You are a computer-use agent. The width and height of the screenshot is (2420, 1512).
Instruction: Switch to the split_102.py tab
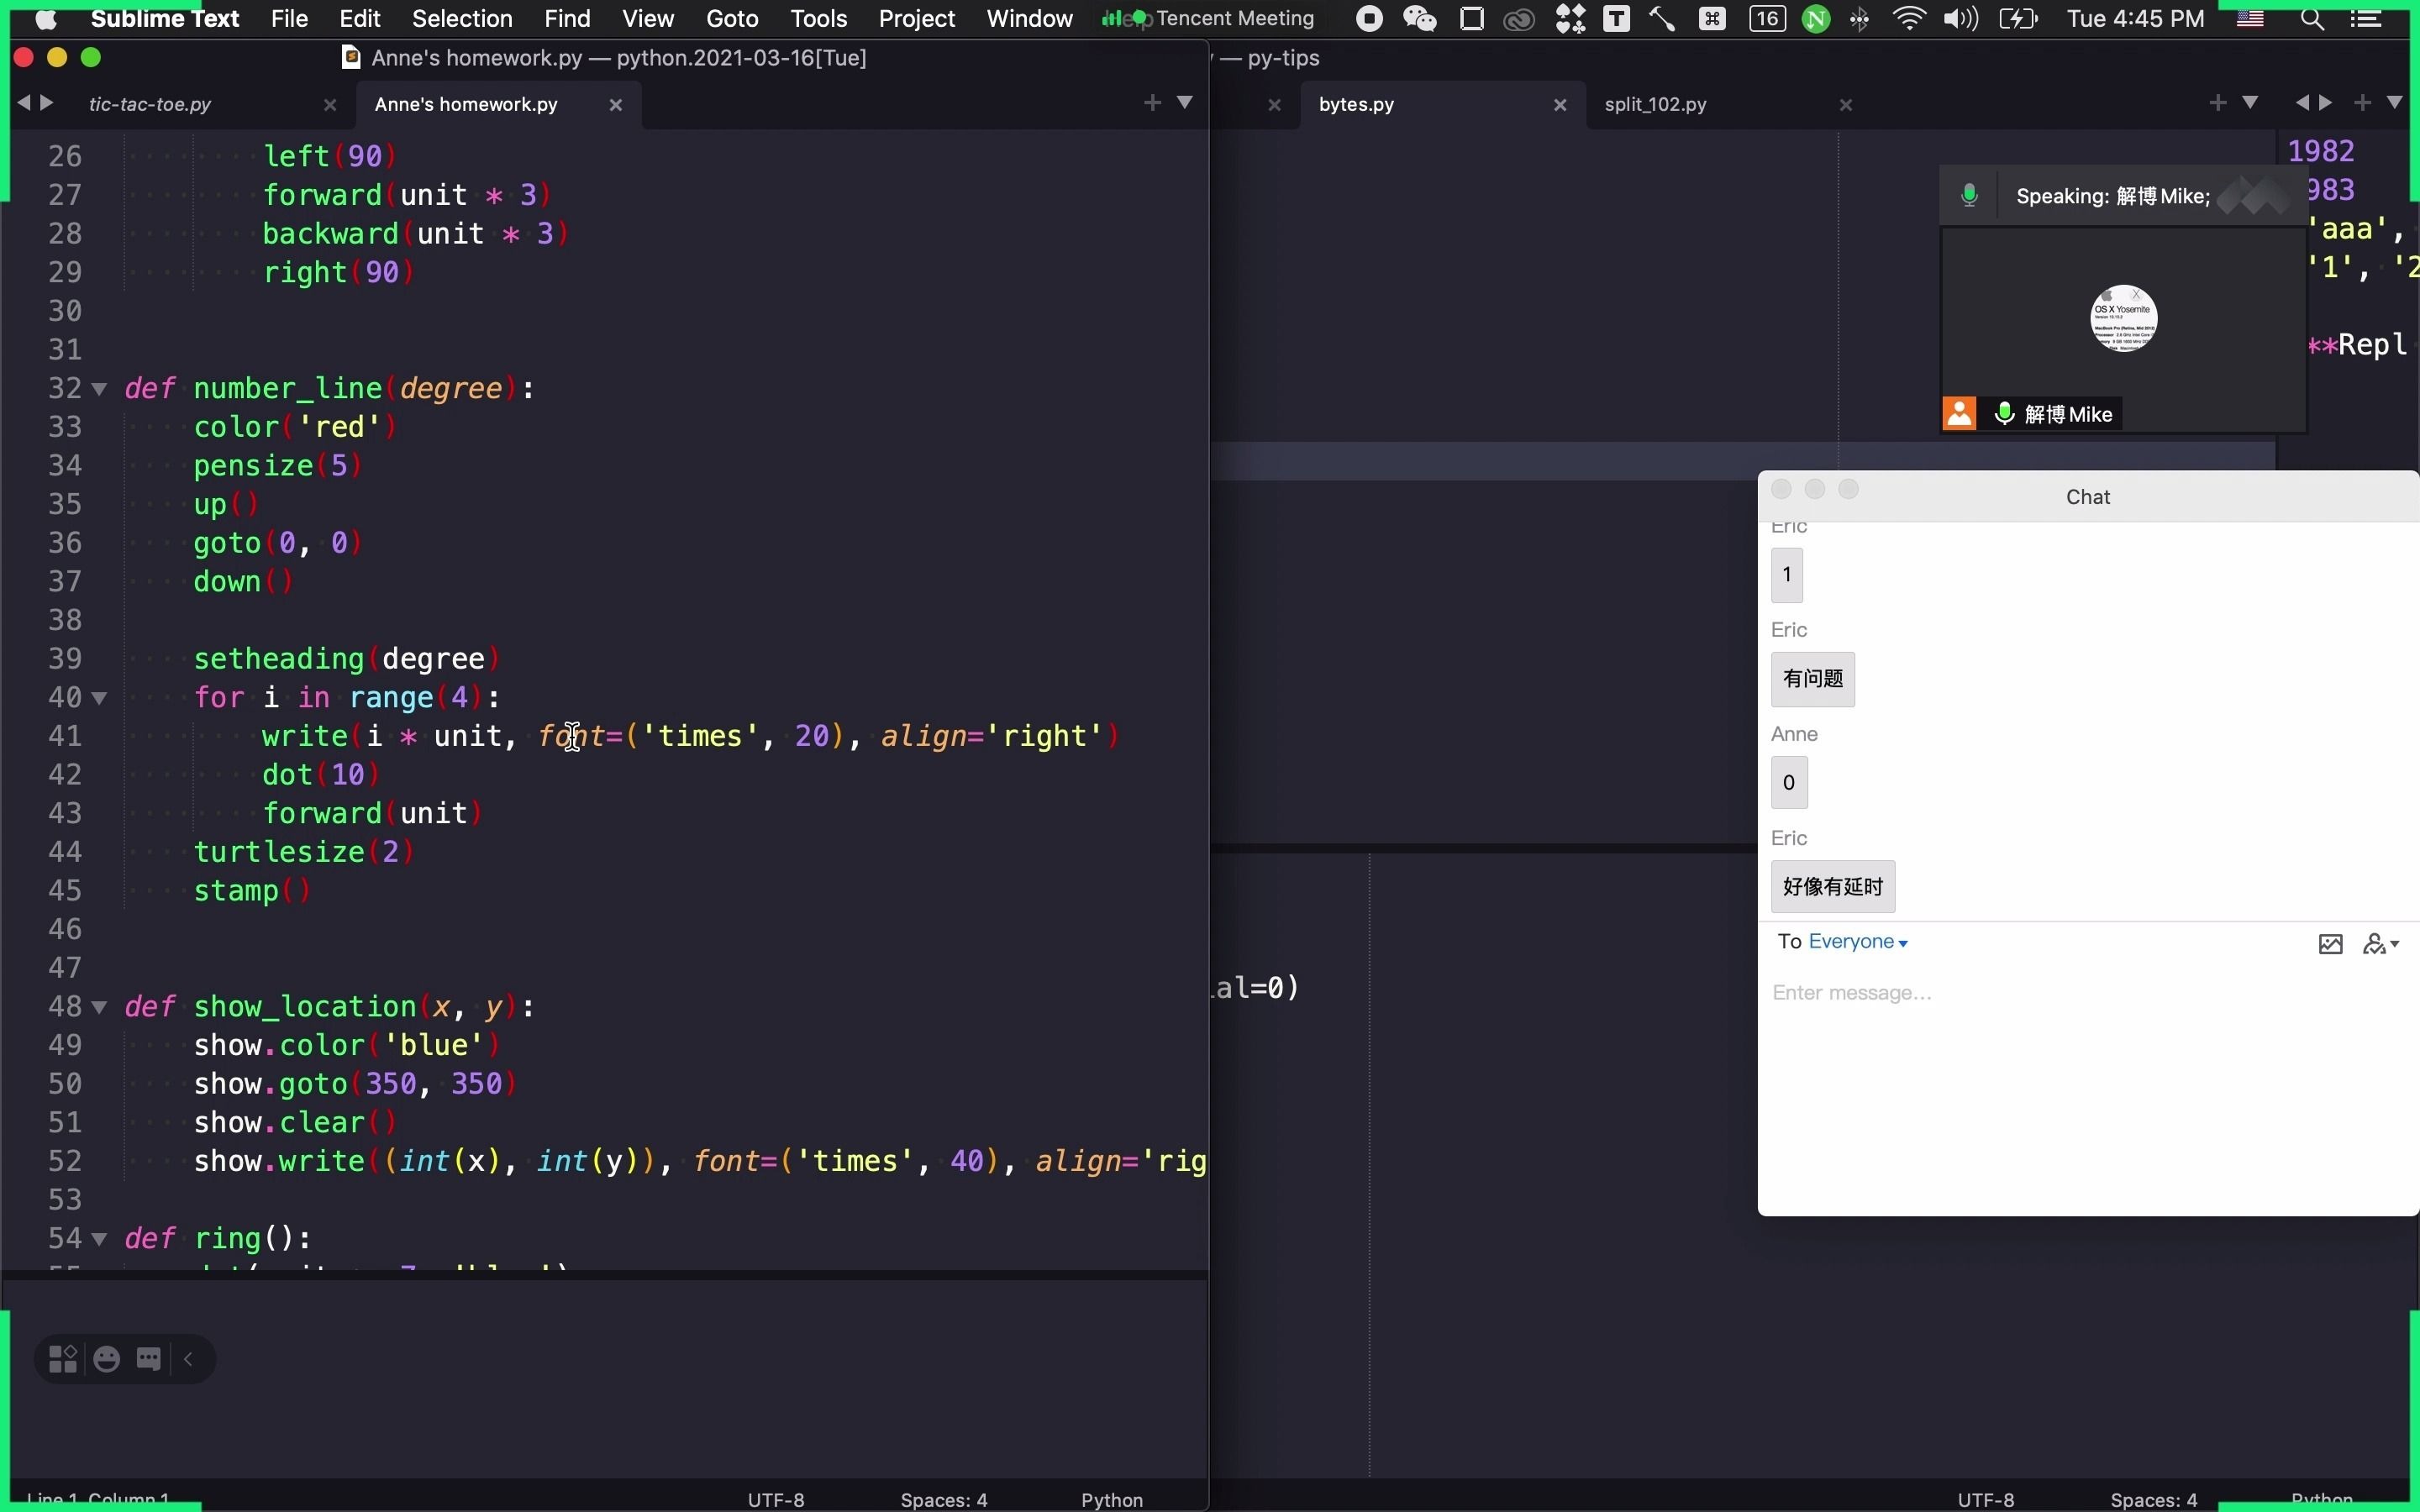(x=1655, y=104)
